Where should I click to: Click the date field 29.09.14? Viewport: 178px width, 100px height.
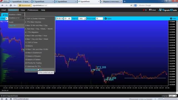click(x=60, y=19)
